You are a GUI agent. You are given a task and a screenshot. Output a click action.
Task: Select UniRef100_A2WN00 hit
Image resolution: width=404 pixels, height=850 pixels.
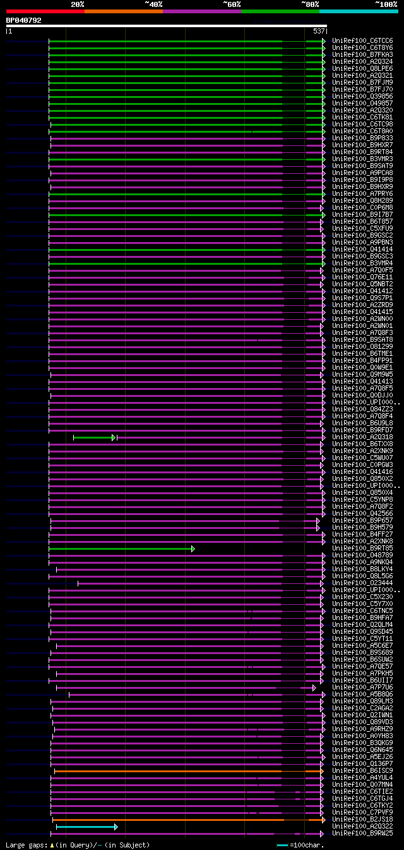click(362, 319)
